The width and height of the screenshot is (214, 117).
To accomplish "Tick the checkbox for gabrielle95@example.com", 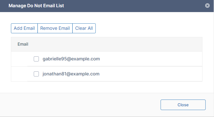I will click(36, 59).
